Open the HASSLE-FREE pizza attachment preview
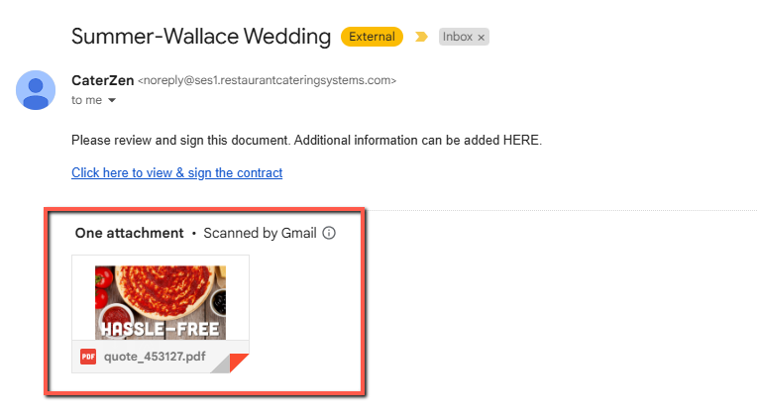 click(x=161, y=303)
